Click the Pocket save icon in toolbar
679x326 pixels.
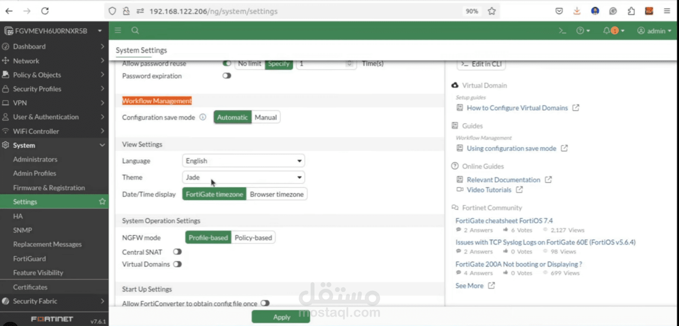click(559, 11)
